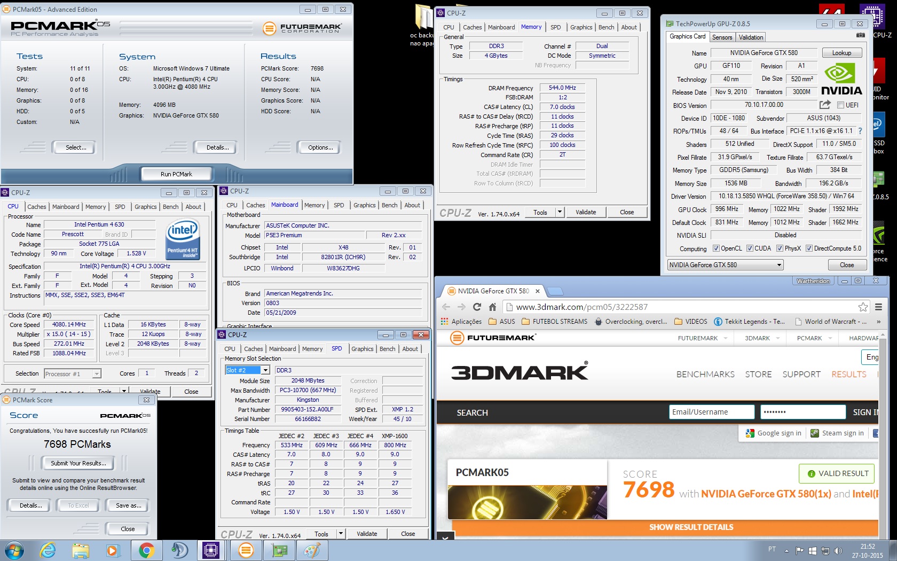
Task: Click Validate in the CPU-Z Memory window
Action: point(586,212)
